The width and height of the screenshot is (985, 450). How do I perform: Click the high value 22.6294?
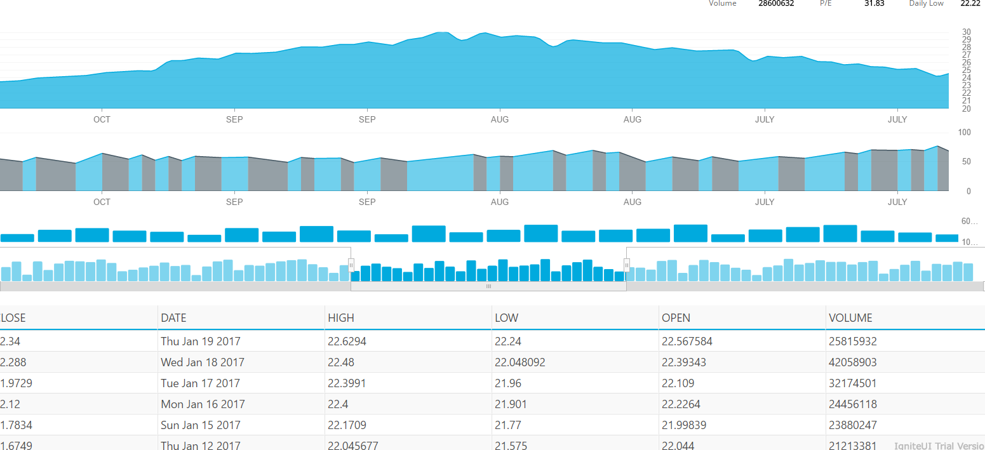pyautogui.click(x=347, y=341)
